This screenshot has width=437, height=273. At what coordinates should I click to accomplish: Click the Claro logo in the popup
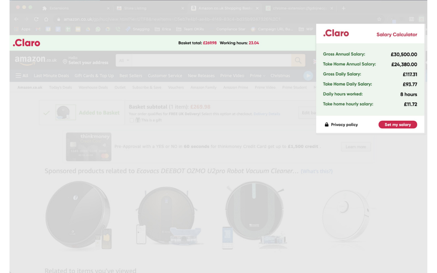point(336,33)
